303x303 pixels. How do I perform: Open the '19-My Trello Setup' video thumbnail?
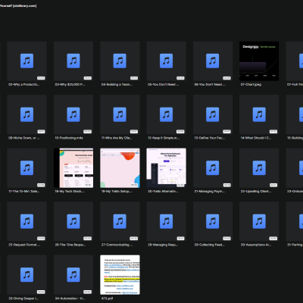(120, 168)
